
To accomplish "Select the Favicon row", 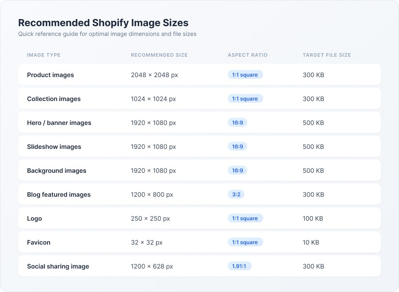I will point(199,242).
